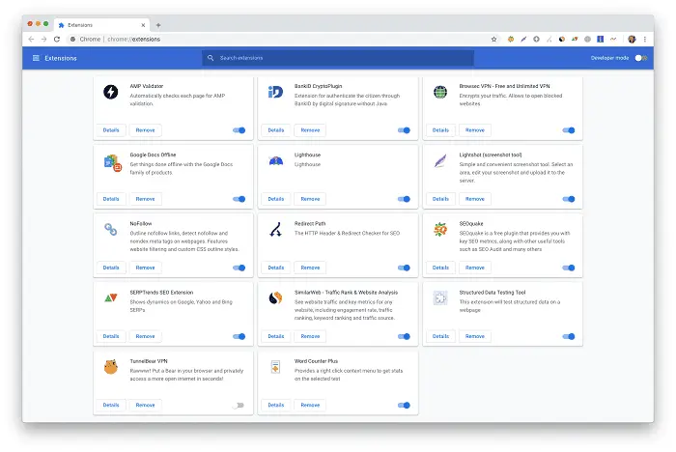Click the Structured Data Testing Tool icon

[440, 298]
